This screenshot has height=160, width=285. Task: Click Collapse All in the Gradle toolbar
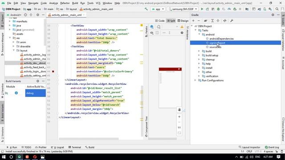click(x=218, y=21)
